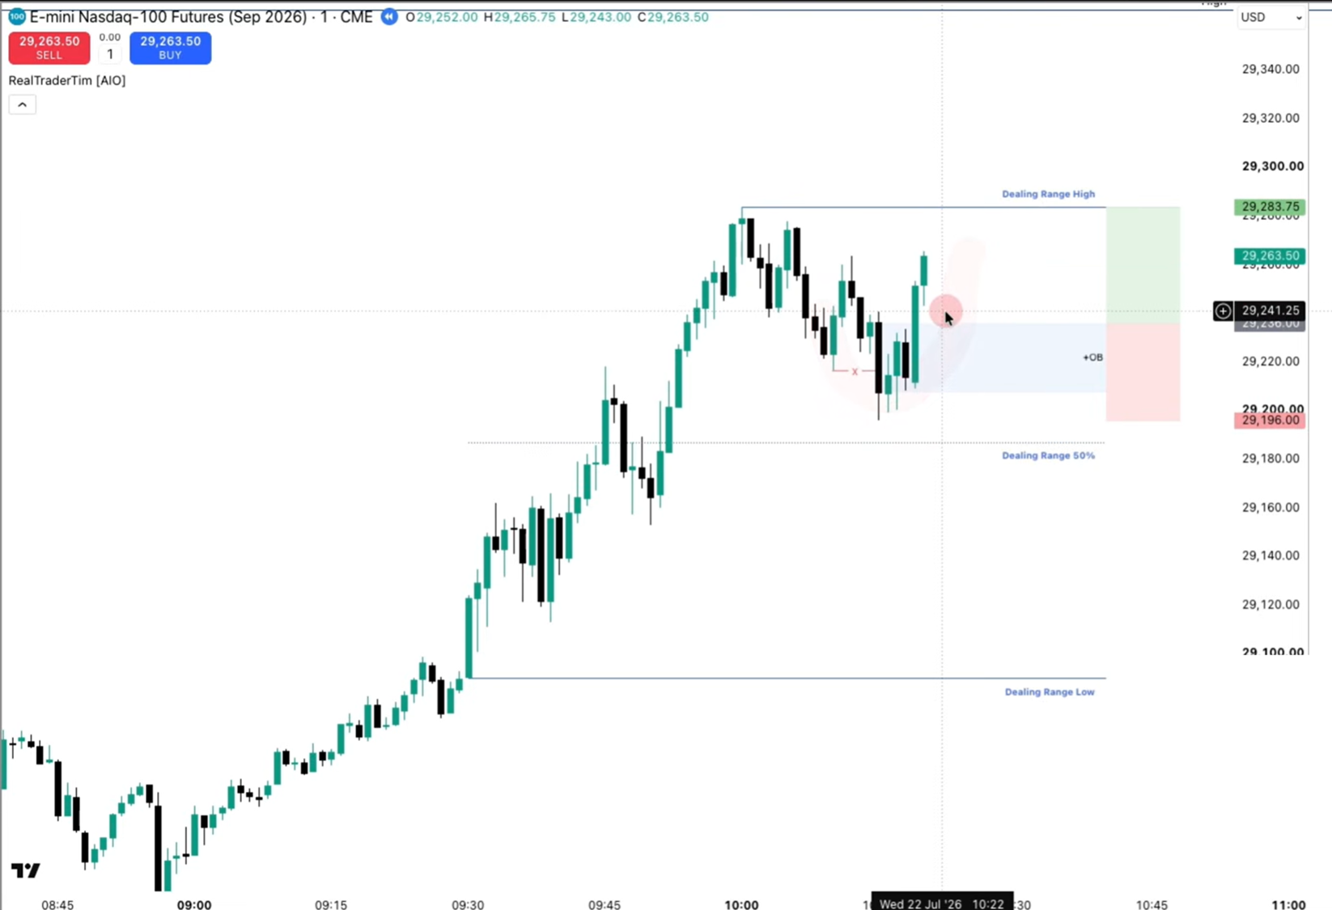Click the 10:00 time axis label
Image resolution: width=1332 pixels, height=910 pixels.
point(741,904)
